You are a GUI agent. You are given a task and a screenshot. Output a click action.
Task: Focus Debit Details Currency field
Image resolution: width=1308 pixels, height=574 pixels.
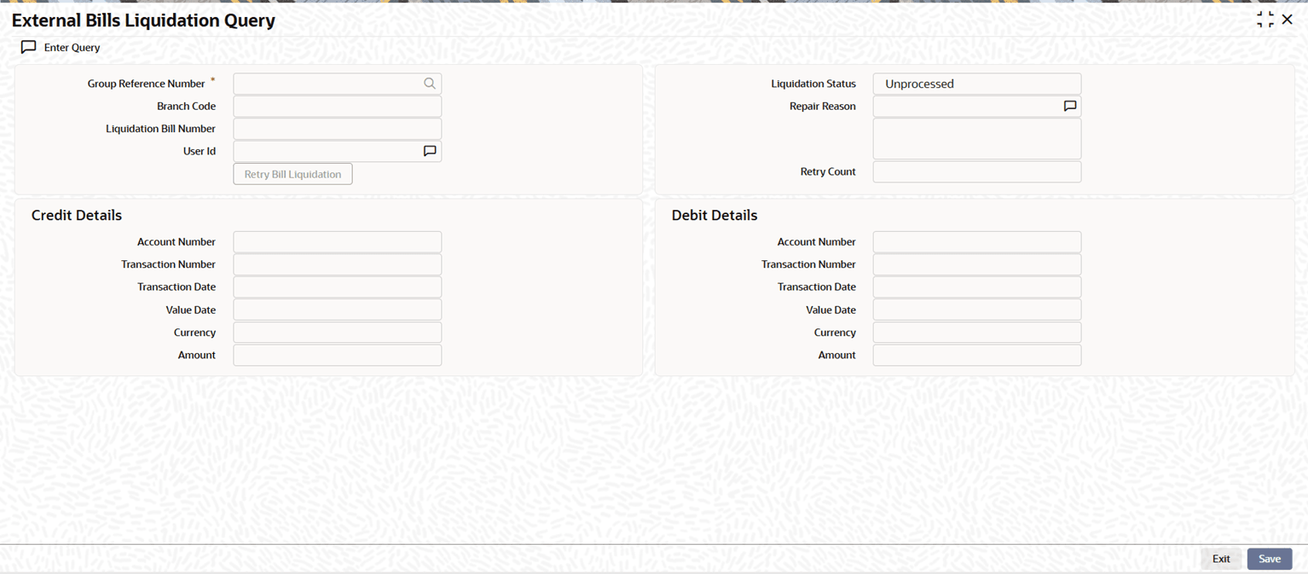(x=977, y=333)
